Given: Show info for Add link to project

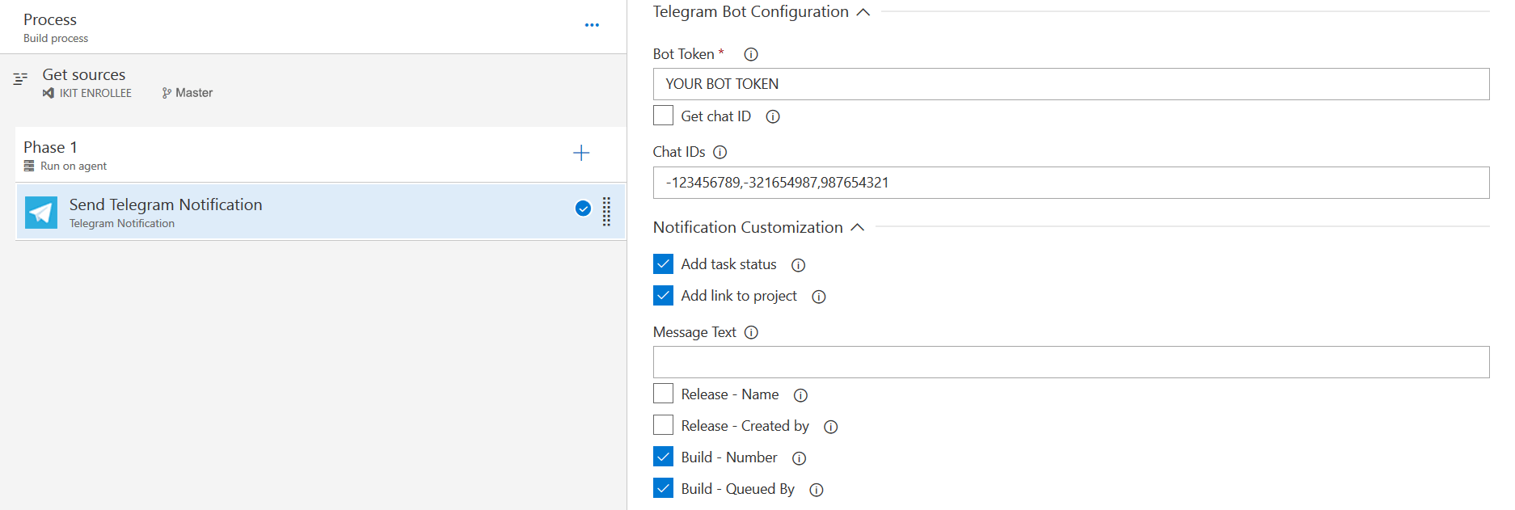Looking at the screenshot, I should tap(819, 297).
